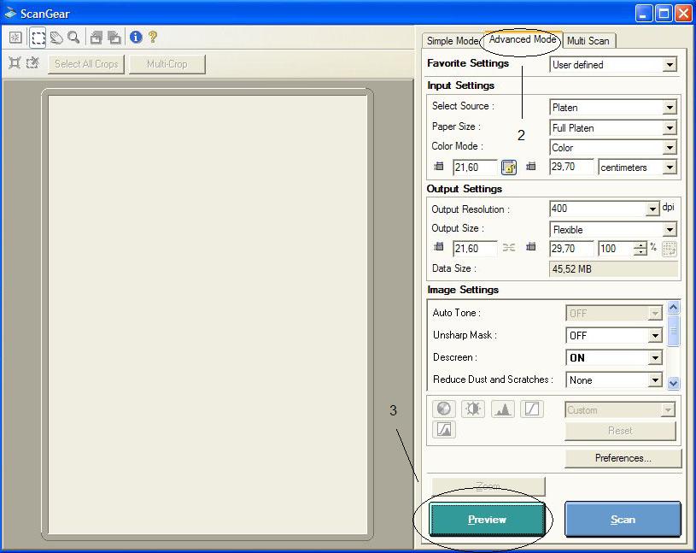Open the Output Resolution dropdown
This screenshot has height=553, width=696.
tap(605, 209)
